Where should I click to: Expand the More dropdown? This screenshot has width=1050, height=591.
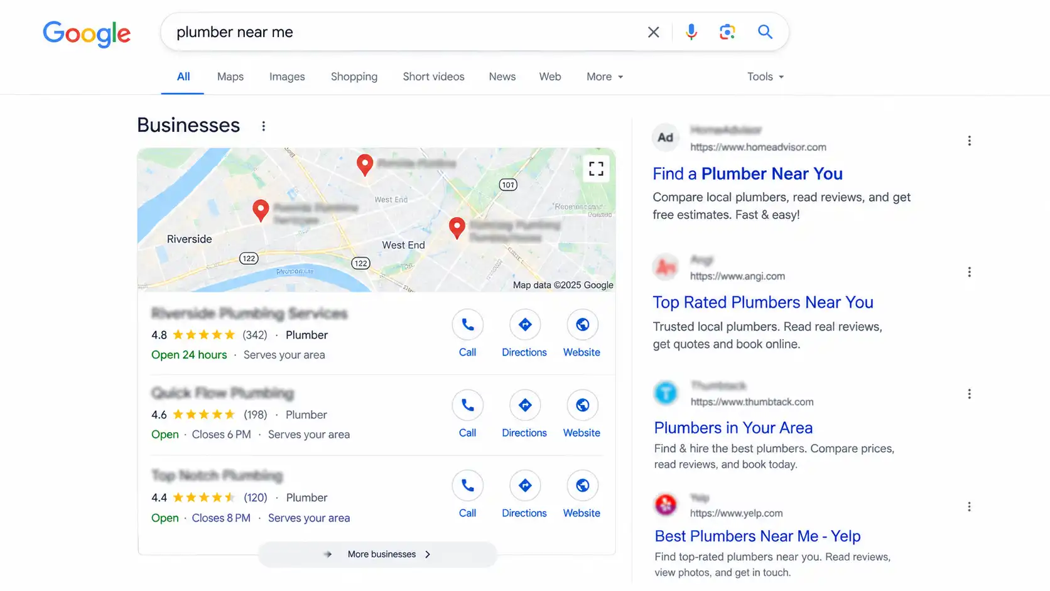[x=605, y=77]
